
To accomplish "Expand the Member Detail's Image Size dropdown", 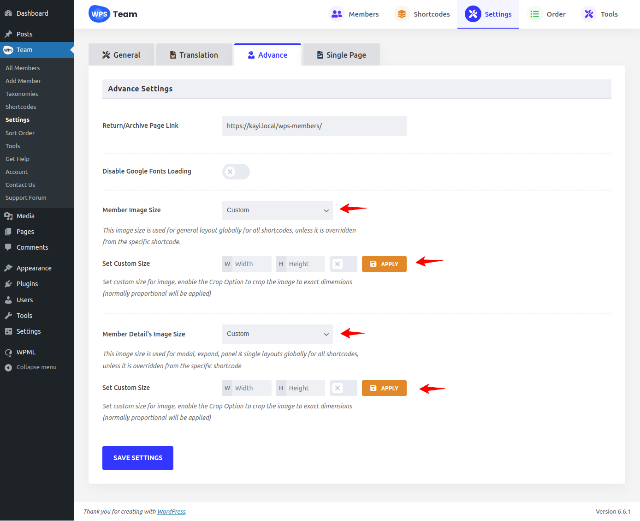I will [277, 334].
